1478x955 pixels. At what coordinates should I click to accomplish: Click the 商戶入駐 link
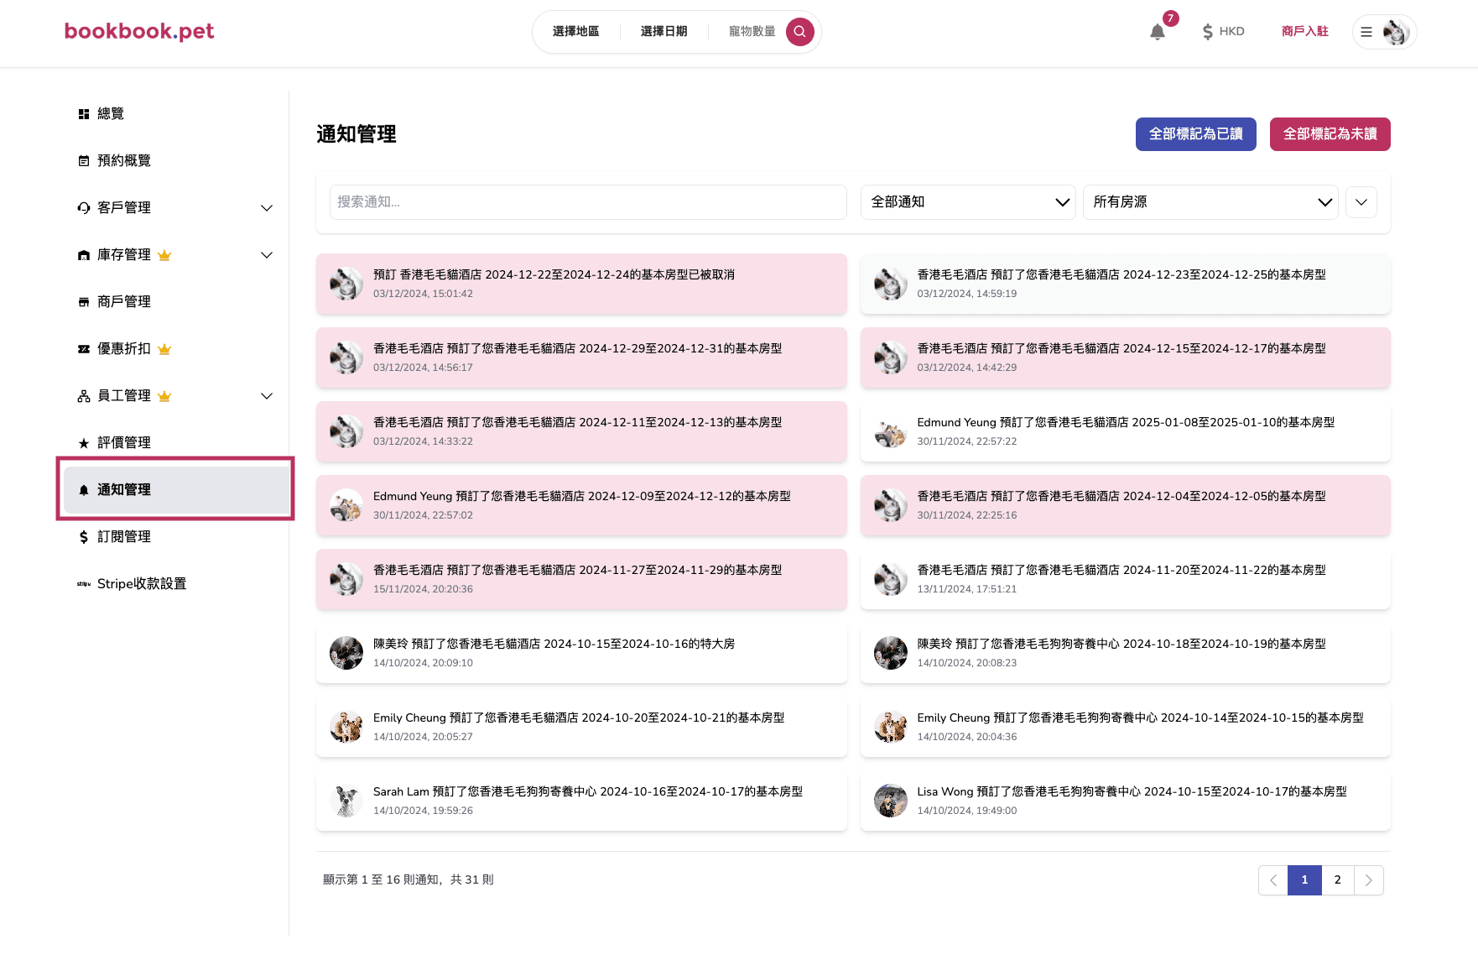click(x=1305, y=32)
